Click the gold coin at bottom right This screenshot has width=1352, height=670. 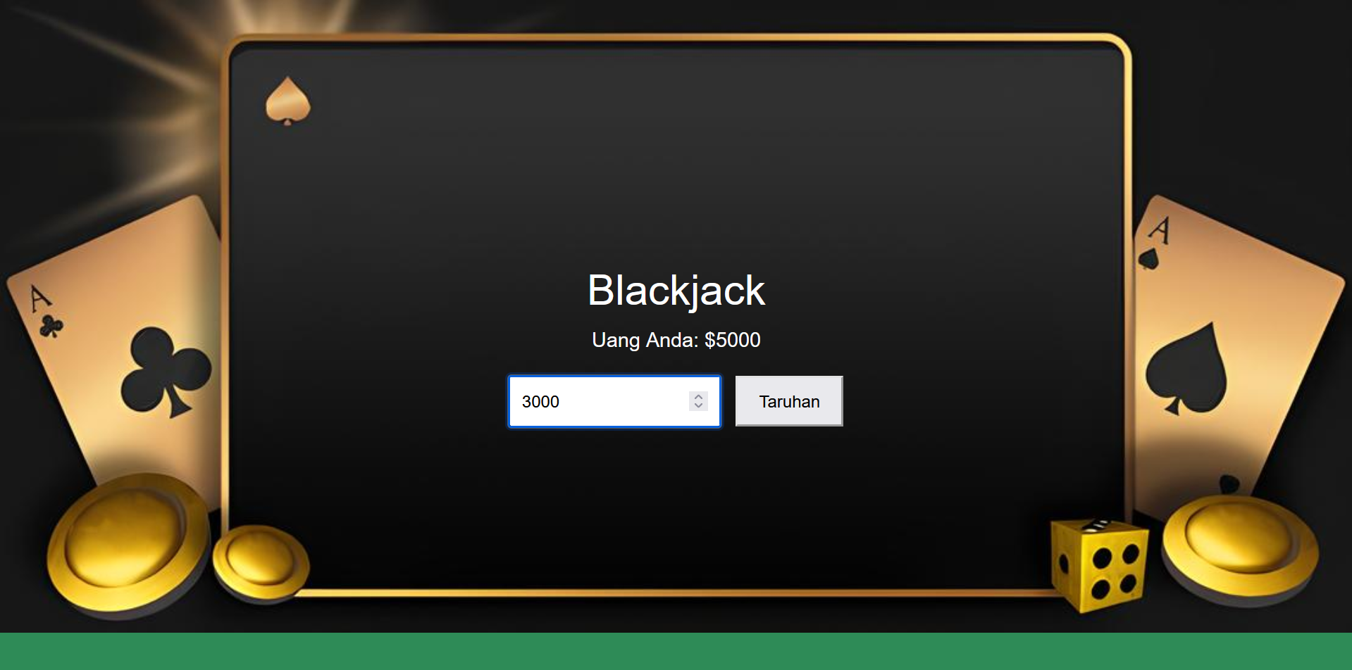(x=1239, y=548)
